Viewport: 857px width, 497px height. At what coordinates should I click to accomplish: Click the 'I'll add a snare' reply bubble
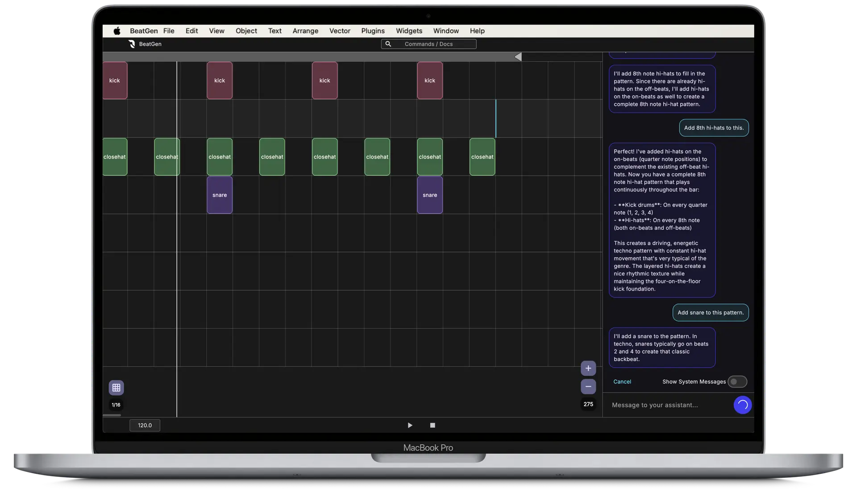coord(662,348)
